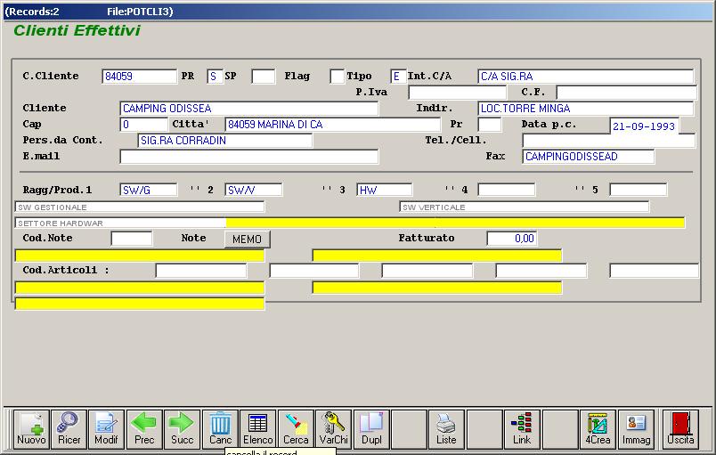Click the SETTORE HARDWAR description box
The image size is (716, 455).
click(x=120, y=223)
